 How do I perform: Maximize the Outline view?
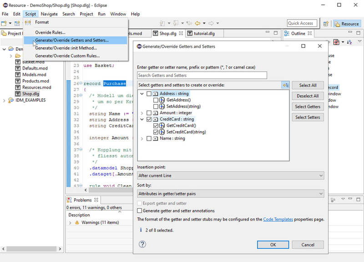358,33
